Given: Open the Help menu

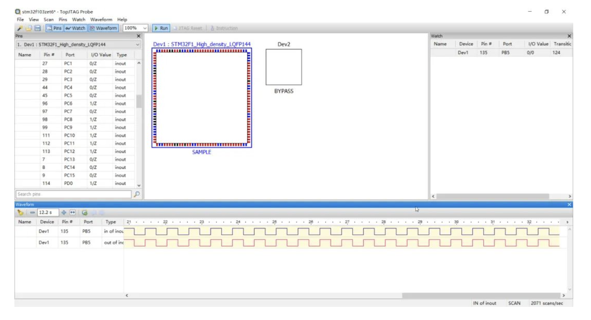Looking at the screenshot, I should (x=122, y=19).
